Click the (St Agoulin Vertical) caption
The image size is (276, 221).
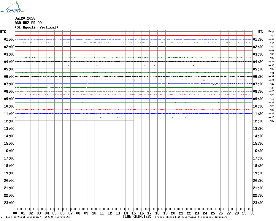[x=37, y=27]
